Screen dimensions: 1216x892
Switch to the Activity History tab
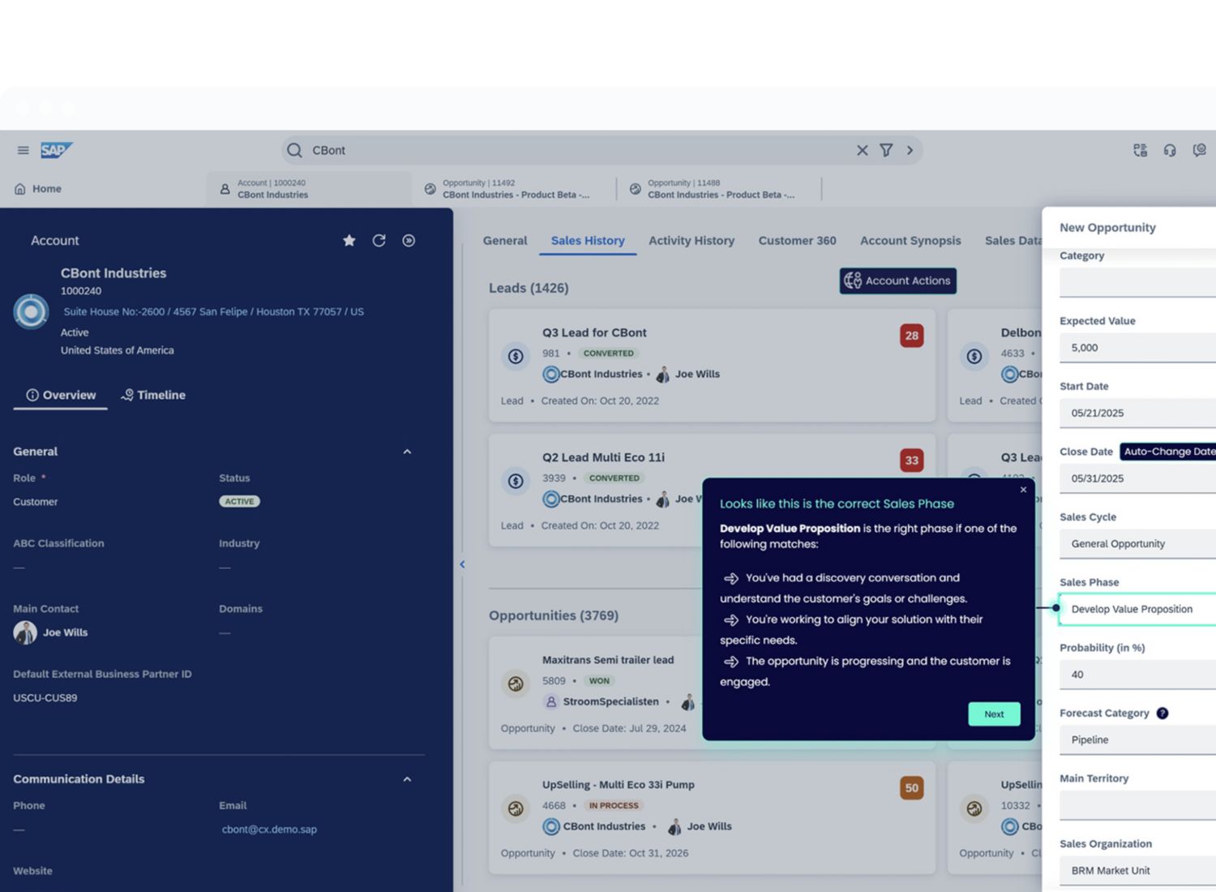tap(691, 241)
